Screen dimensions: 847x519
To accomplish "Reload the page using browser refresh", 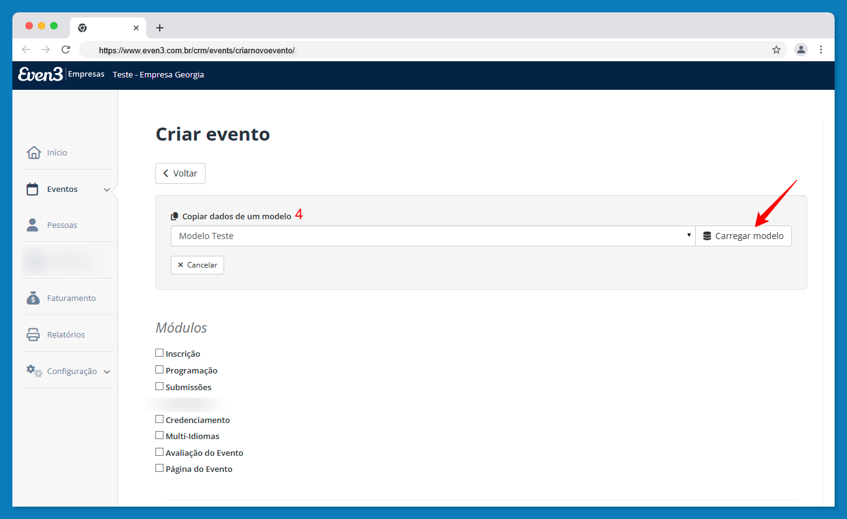I will coord(66,50).
